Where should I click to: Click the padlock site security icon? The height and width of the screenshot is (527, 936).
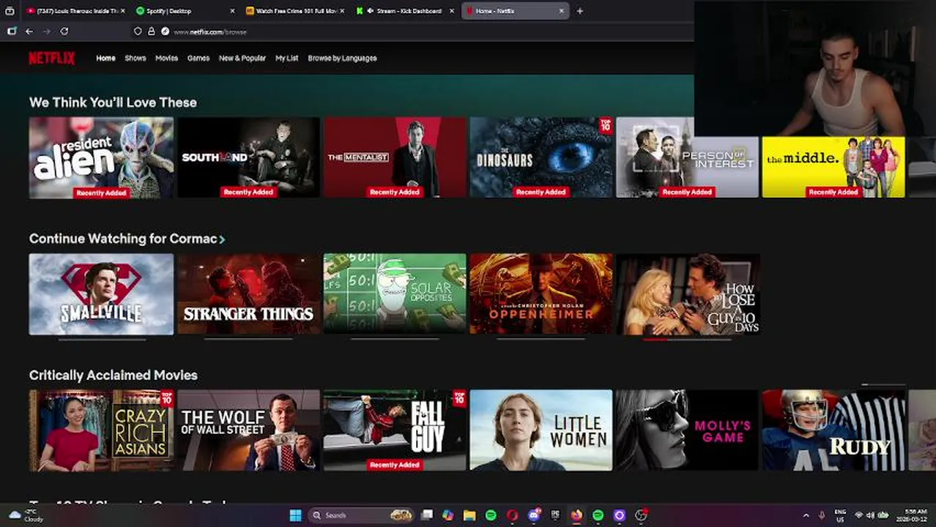(x=151, y=31)
